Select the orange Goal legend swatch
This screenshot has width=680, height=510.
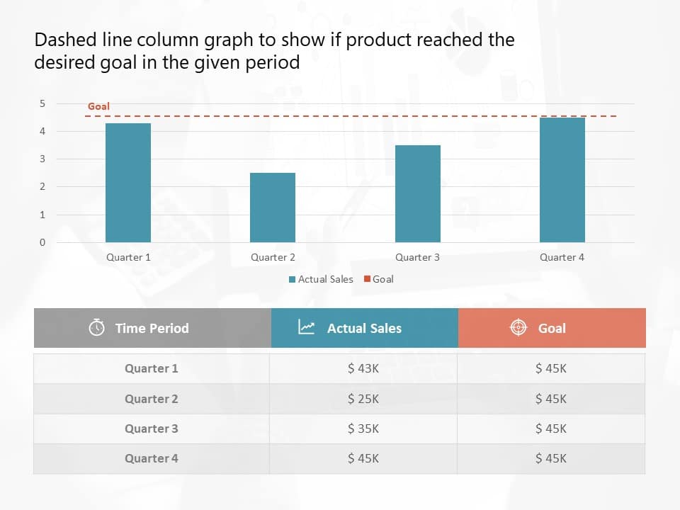coord(367,279)
